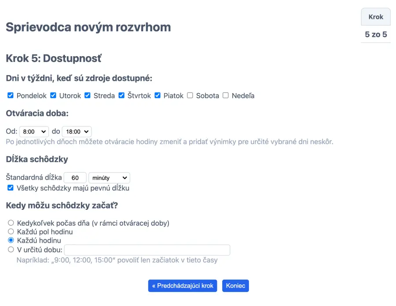Toggle fixed-length appointments checkbox
Screen dimensions: 396x306
(11, 188)
